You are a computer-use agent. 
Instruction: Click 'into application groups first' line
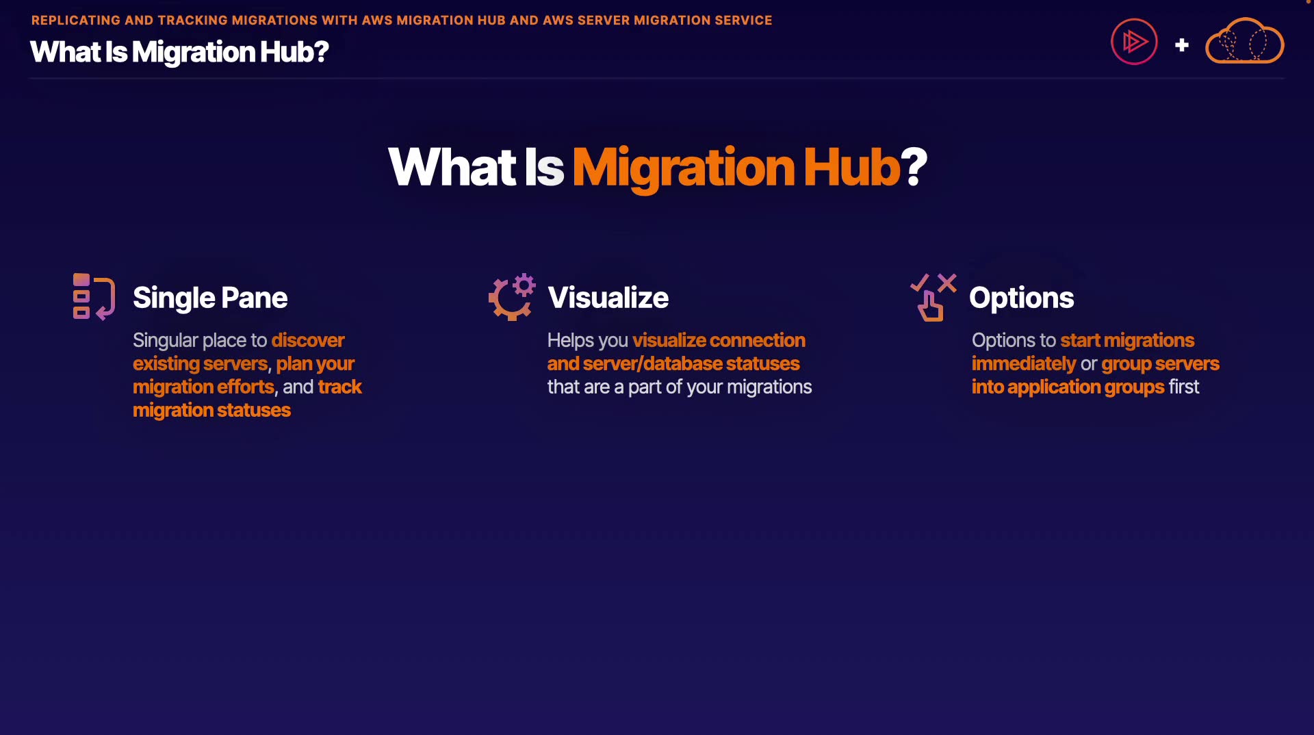pos(1085,387)
